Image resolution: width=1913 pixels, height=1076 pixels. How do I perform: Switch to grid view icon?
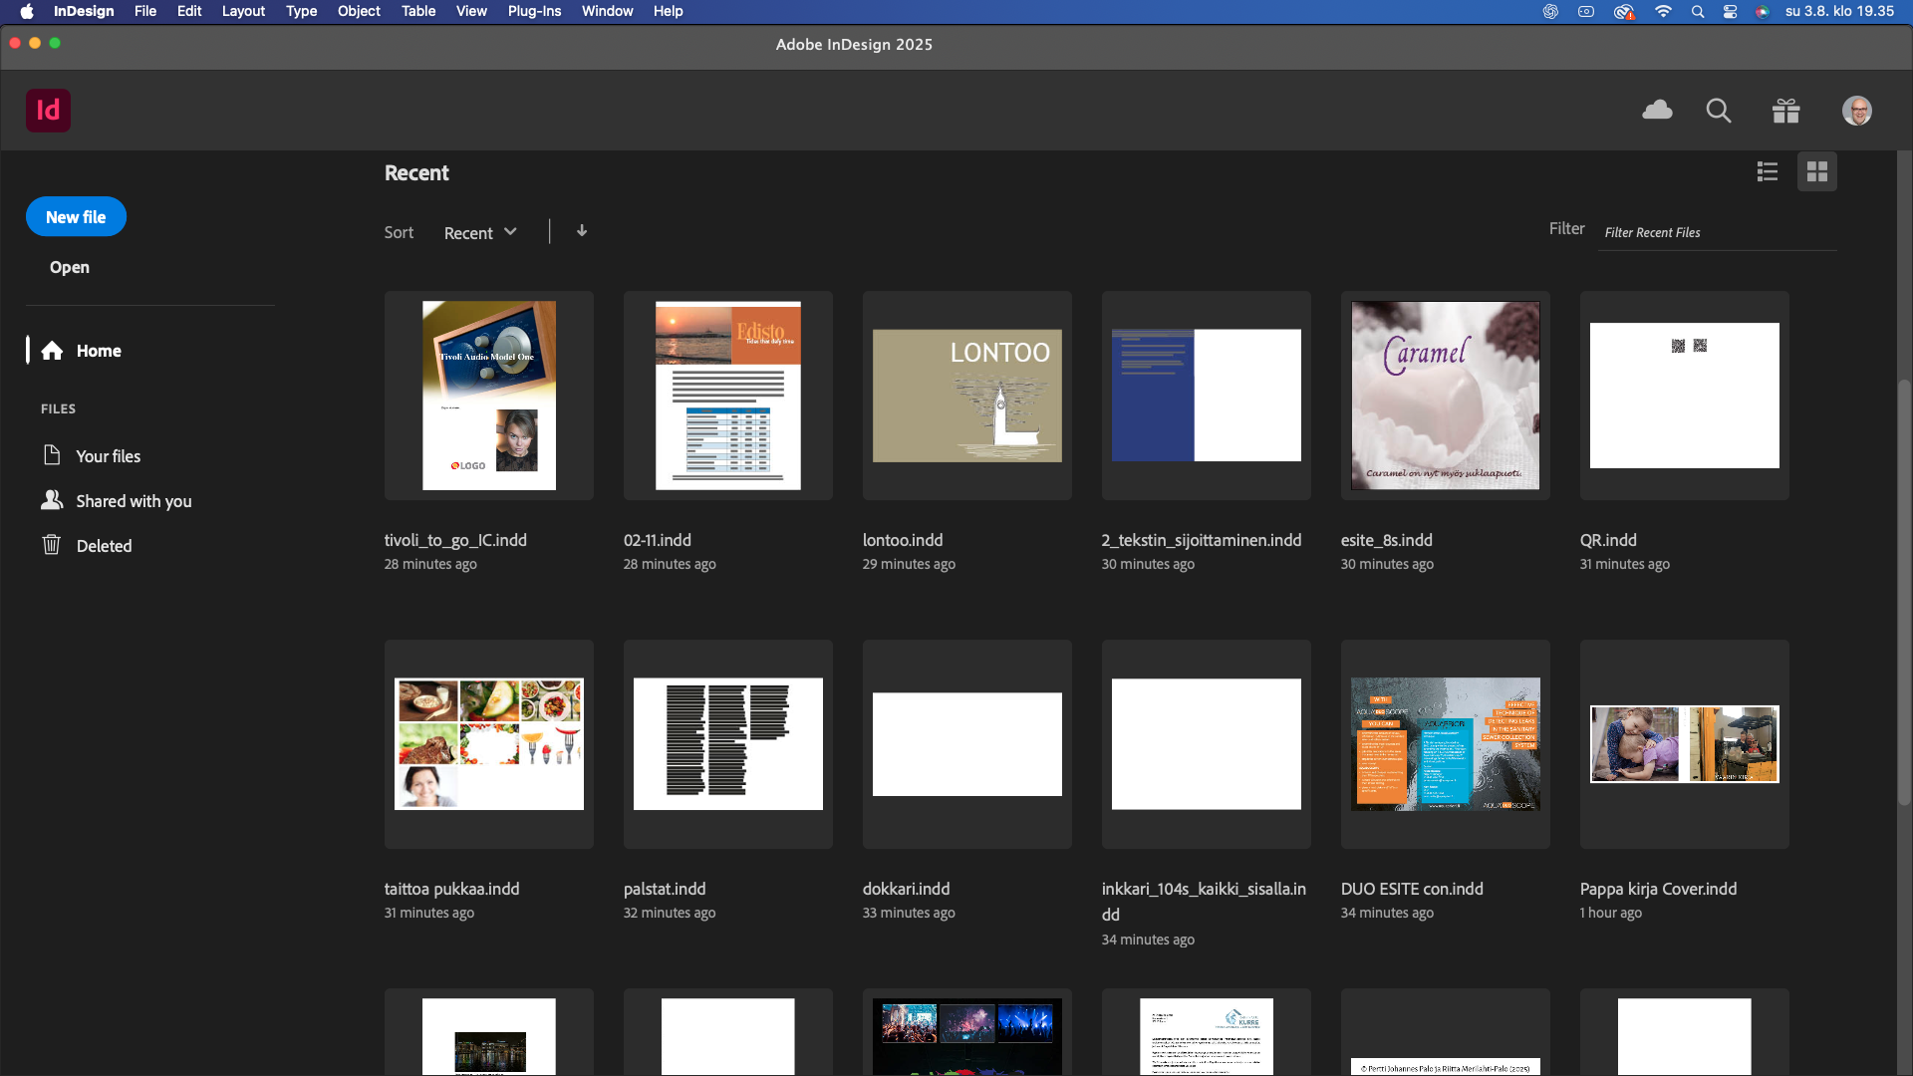(1817, 171)
